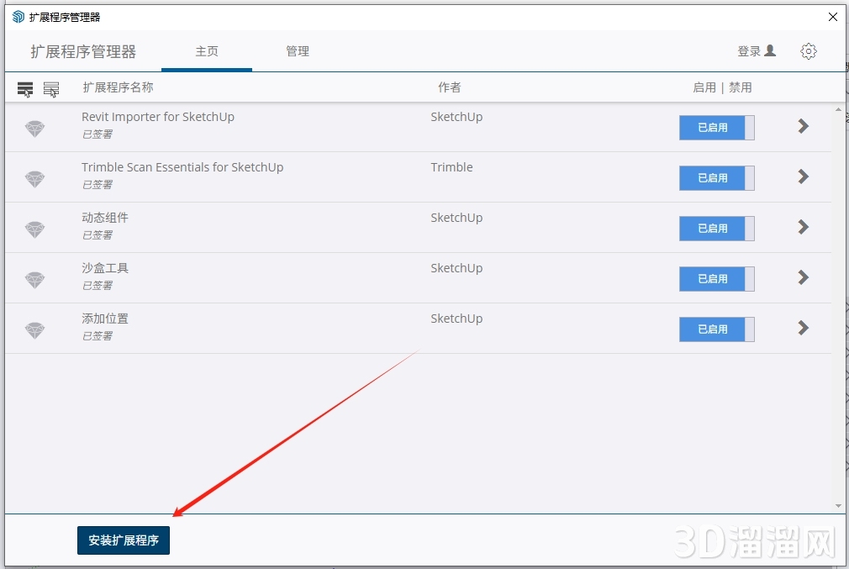Viewport: 849px width, 569px height.
Task: Sort by 扩展程序名称 column header
Action: point(118,87)
